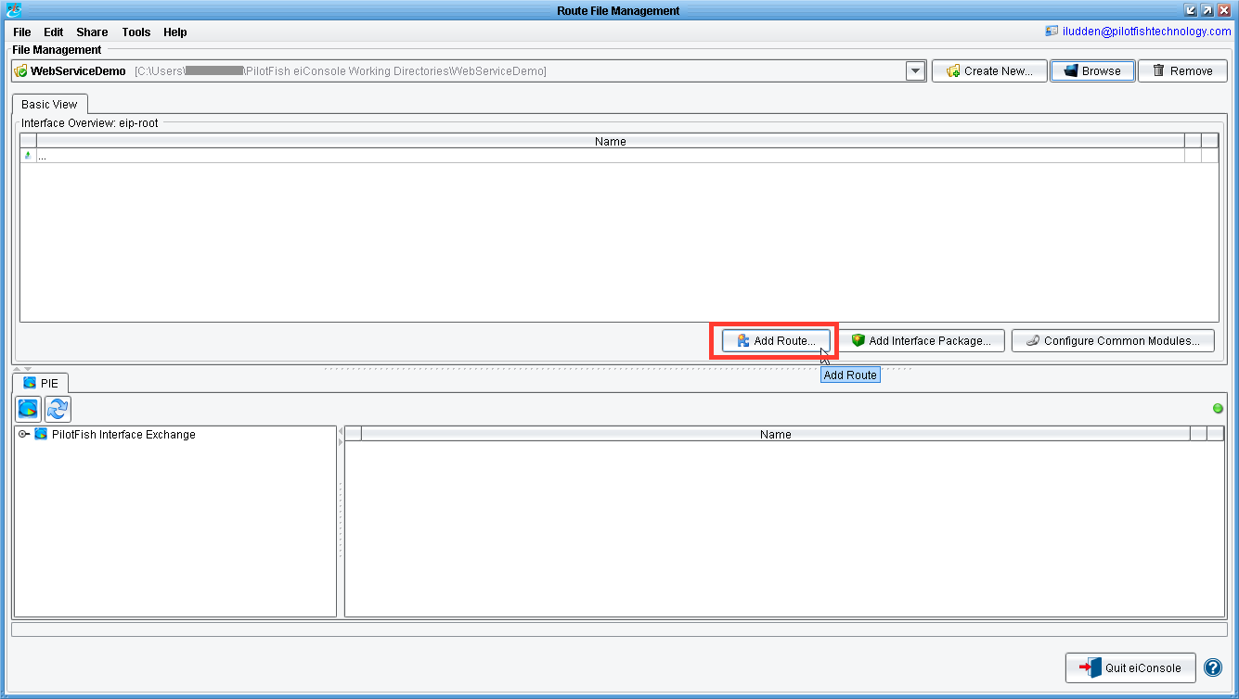The image size is (1239, 699).
Task: Click the Create New... button
Action: click(x=989, y=70)
